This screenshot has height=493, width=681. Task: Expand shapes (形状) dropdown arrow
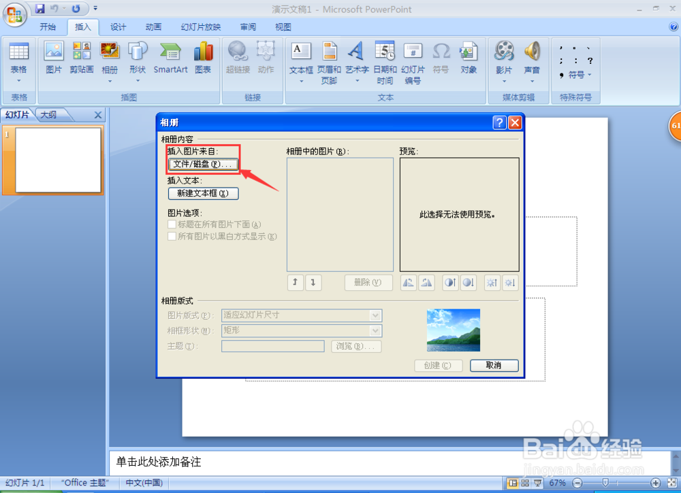click(138, 81)
